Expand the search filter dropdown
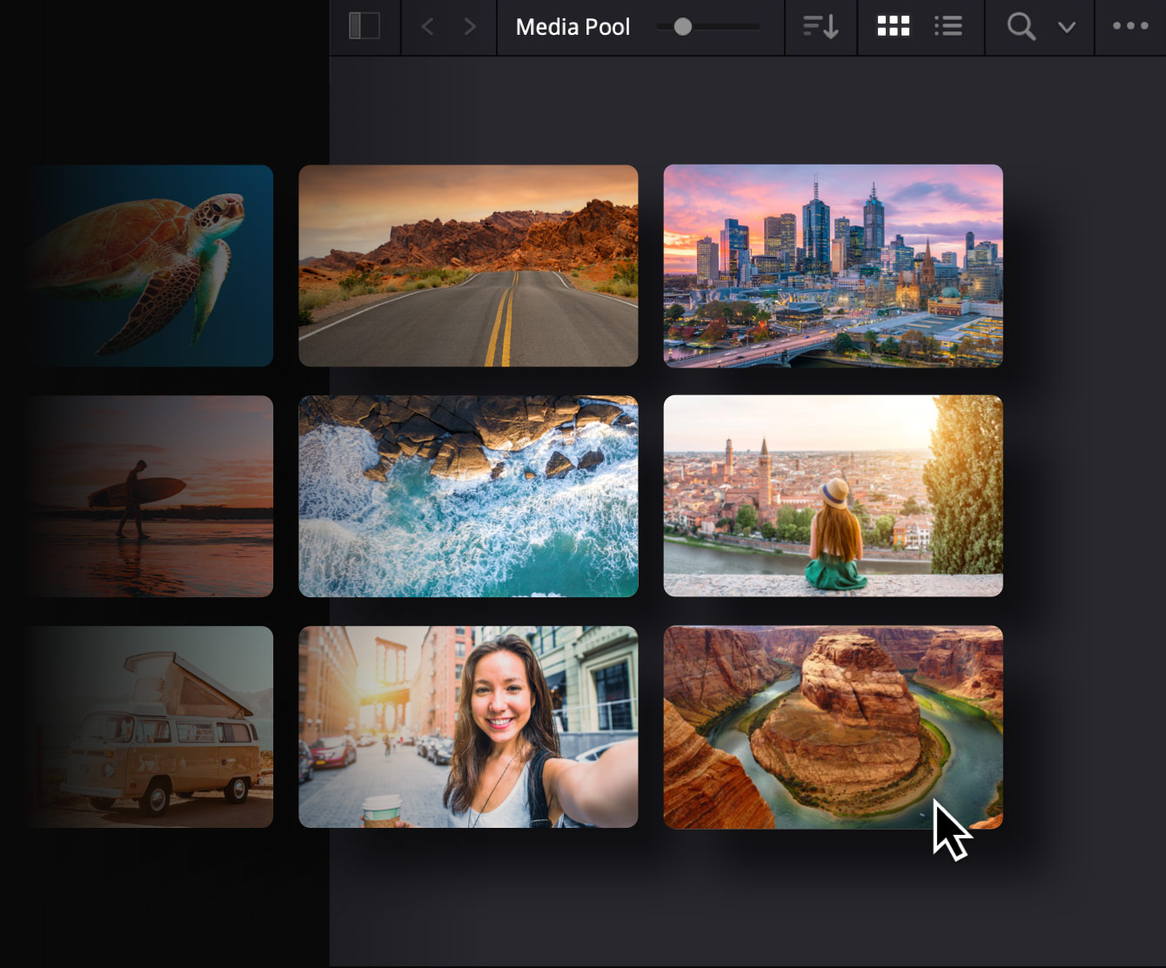This screenshot has width=1166, height=968. click(x=1066, y=28)
